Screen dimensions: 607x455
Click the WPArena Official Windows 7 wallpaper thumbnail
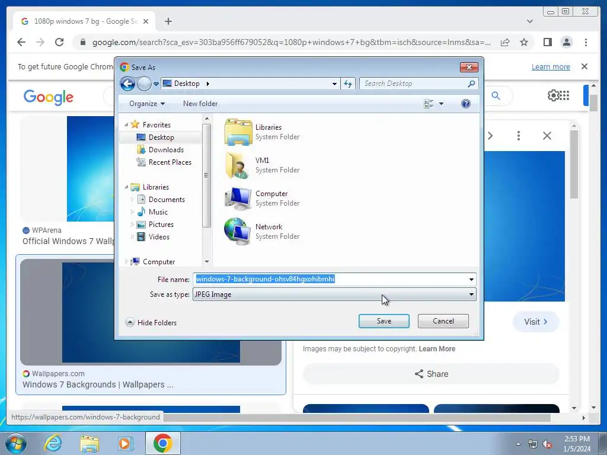pos(90,169)
